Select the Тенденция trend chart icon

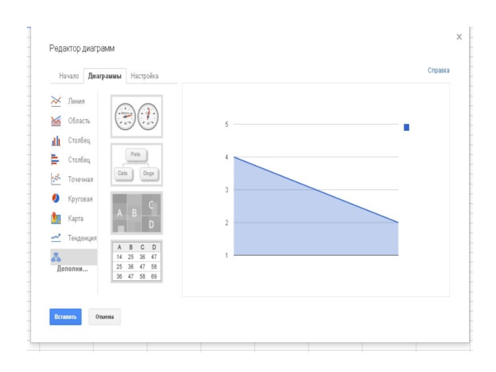pyautogui.click(x=56, y=237)
